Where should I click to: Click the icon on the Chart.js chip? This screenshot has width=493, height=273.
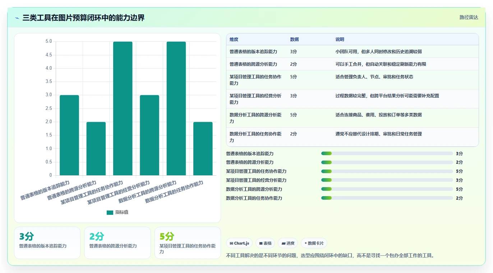231,243
